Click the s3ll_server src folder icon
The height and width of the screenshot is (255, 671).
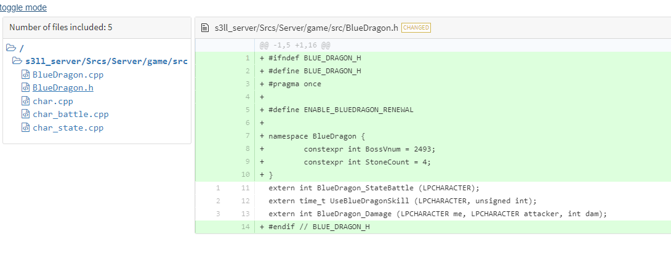[17, 61]
